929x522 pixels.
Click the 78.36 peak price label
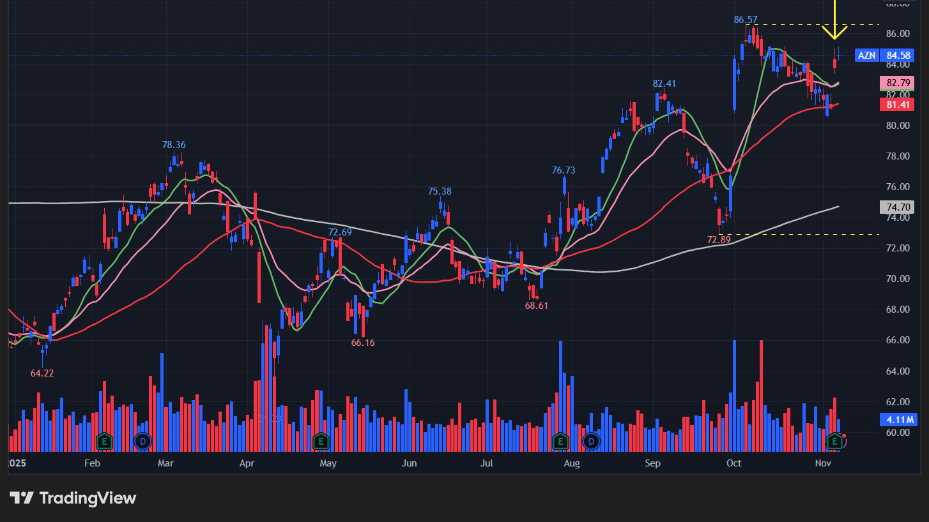tap(173, 145)
